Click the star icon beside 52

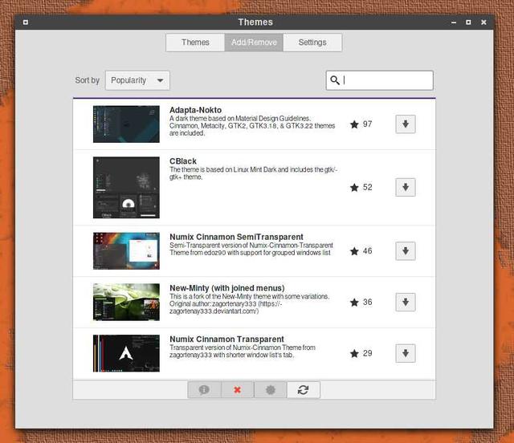pos(354,188)
